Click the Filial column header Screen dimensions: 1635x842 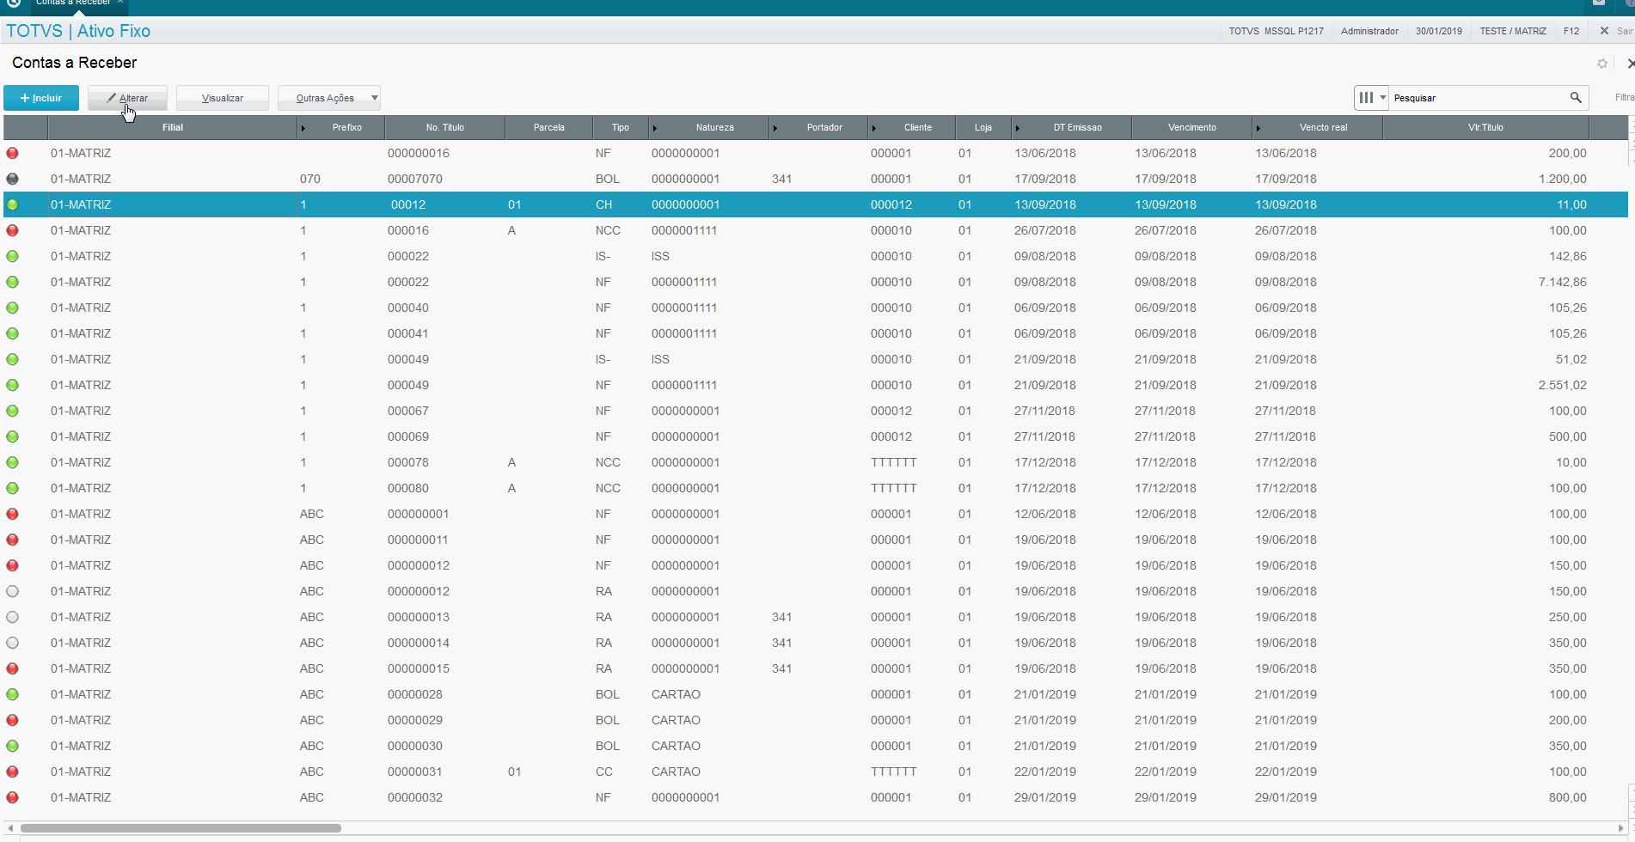click(173, 127)
